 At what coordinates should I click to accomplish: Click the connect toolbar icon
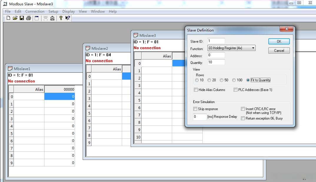click(x=46, y=18)
